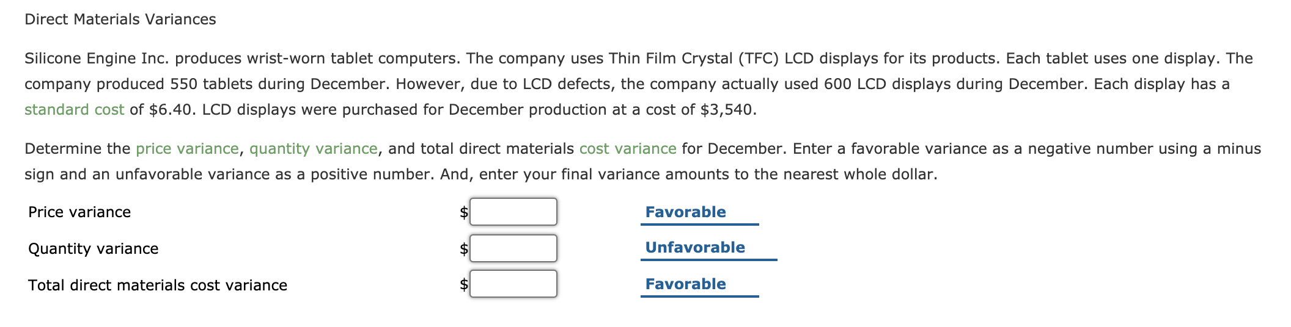This screenshot has height=327, width=1291.
Task: Click the dollar sign beside Total variance field
Action: 464,284
